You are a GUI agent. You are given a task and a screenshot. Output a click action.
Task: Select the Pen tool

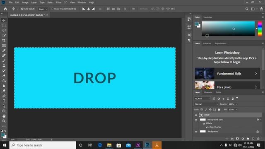tap(4, 96)
